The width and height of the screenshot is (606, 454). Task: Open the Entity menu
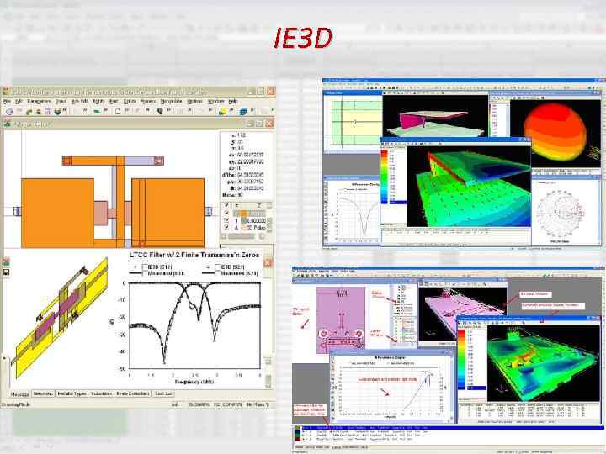98,101
